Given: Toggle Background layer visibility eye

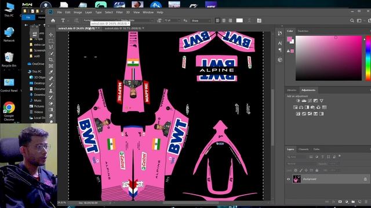Looking at the screenshot, I should coord(289,179).
